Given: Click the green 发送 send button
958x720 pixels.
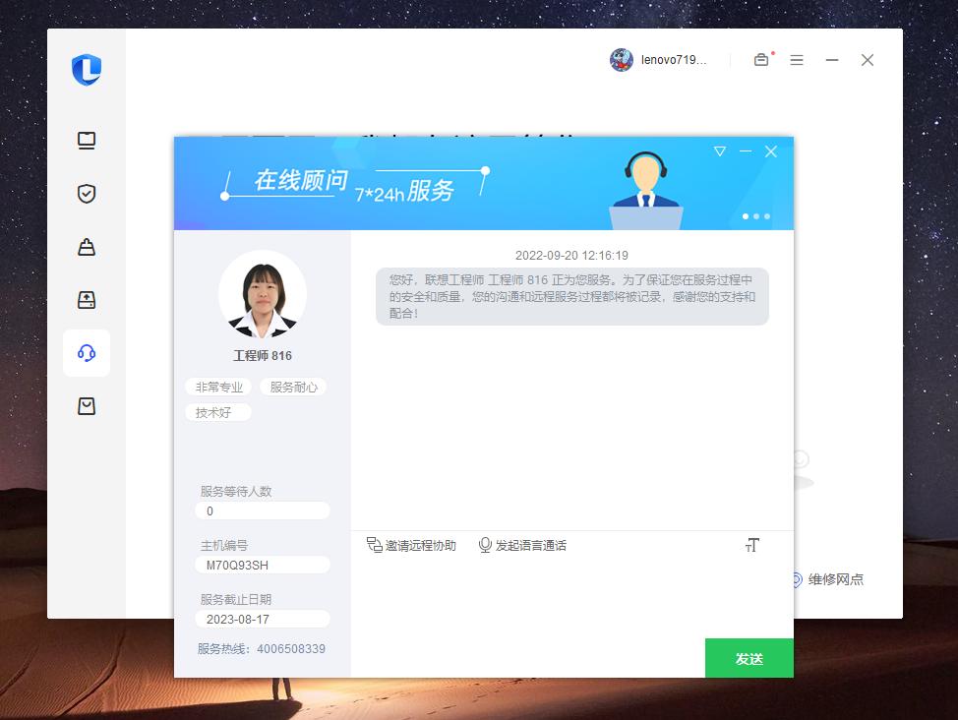Looking at the screenshot, I should (x=748, y=658).
